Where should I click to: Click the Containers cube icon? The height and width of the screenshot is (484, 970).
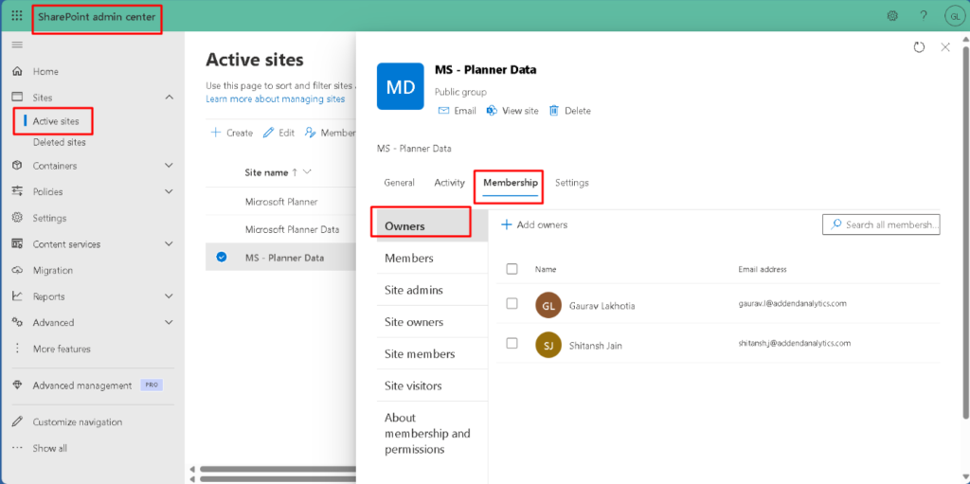click(18, 166)
